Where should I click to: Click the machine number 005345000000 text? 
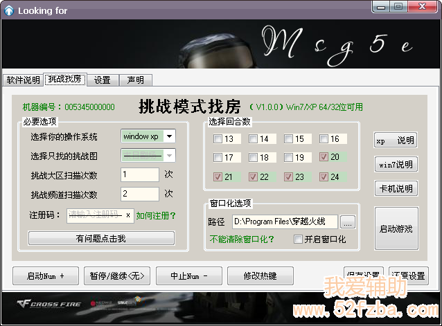89,107
